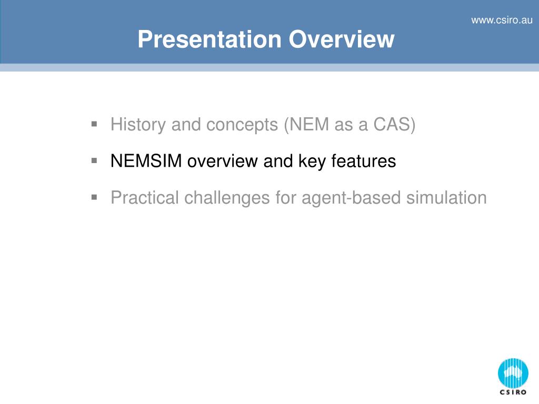Click the square bullet beside History and concepts
539x404 pixels.
pyautogui.click(x=94, y=124)
